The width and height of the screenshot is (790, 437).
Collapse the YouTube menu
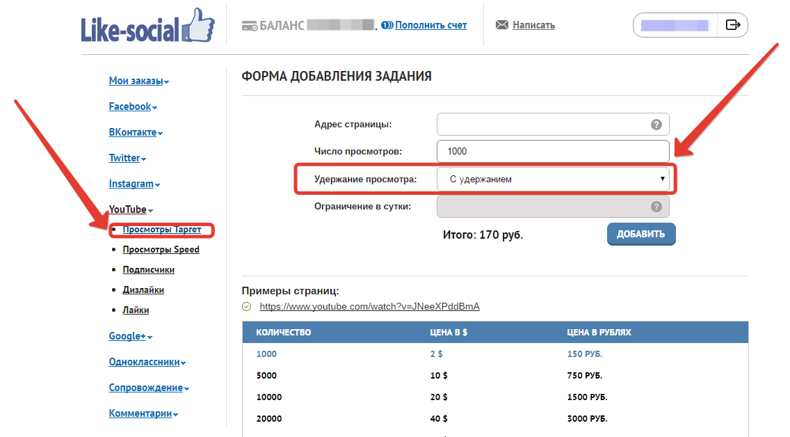131,209
